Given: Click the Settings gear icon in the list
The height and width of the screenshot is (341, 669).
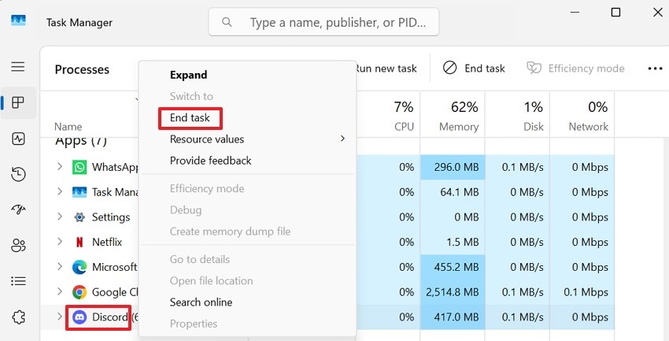Looking at the screenshot, I should 79,217.
